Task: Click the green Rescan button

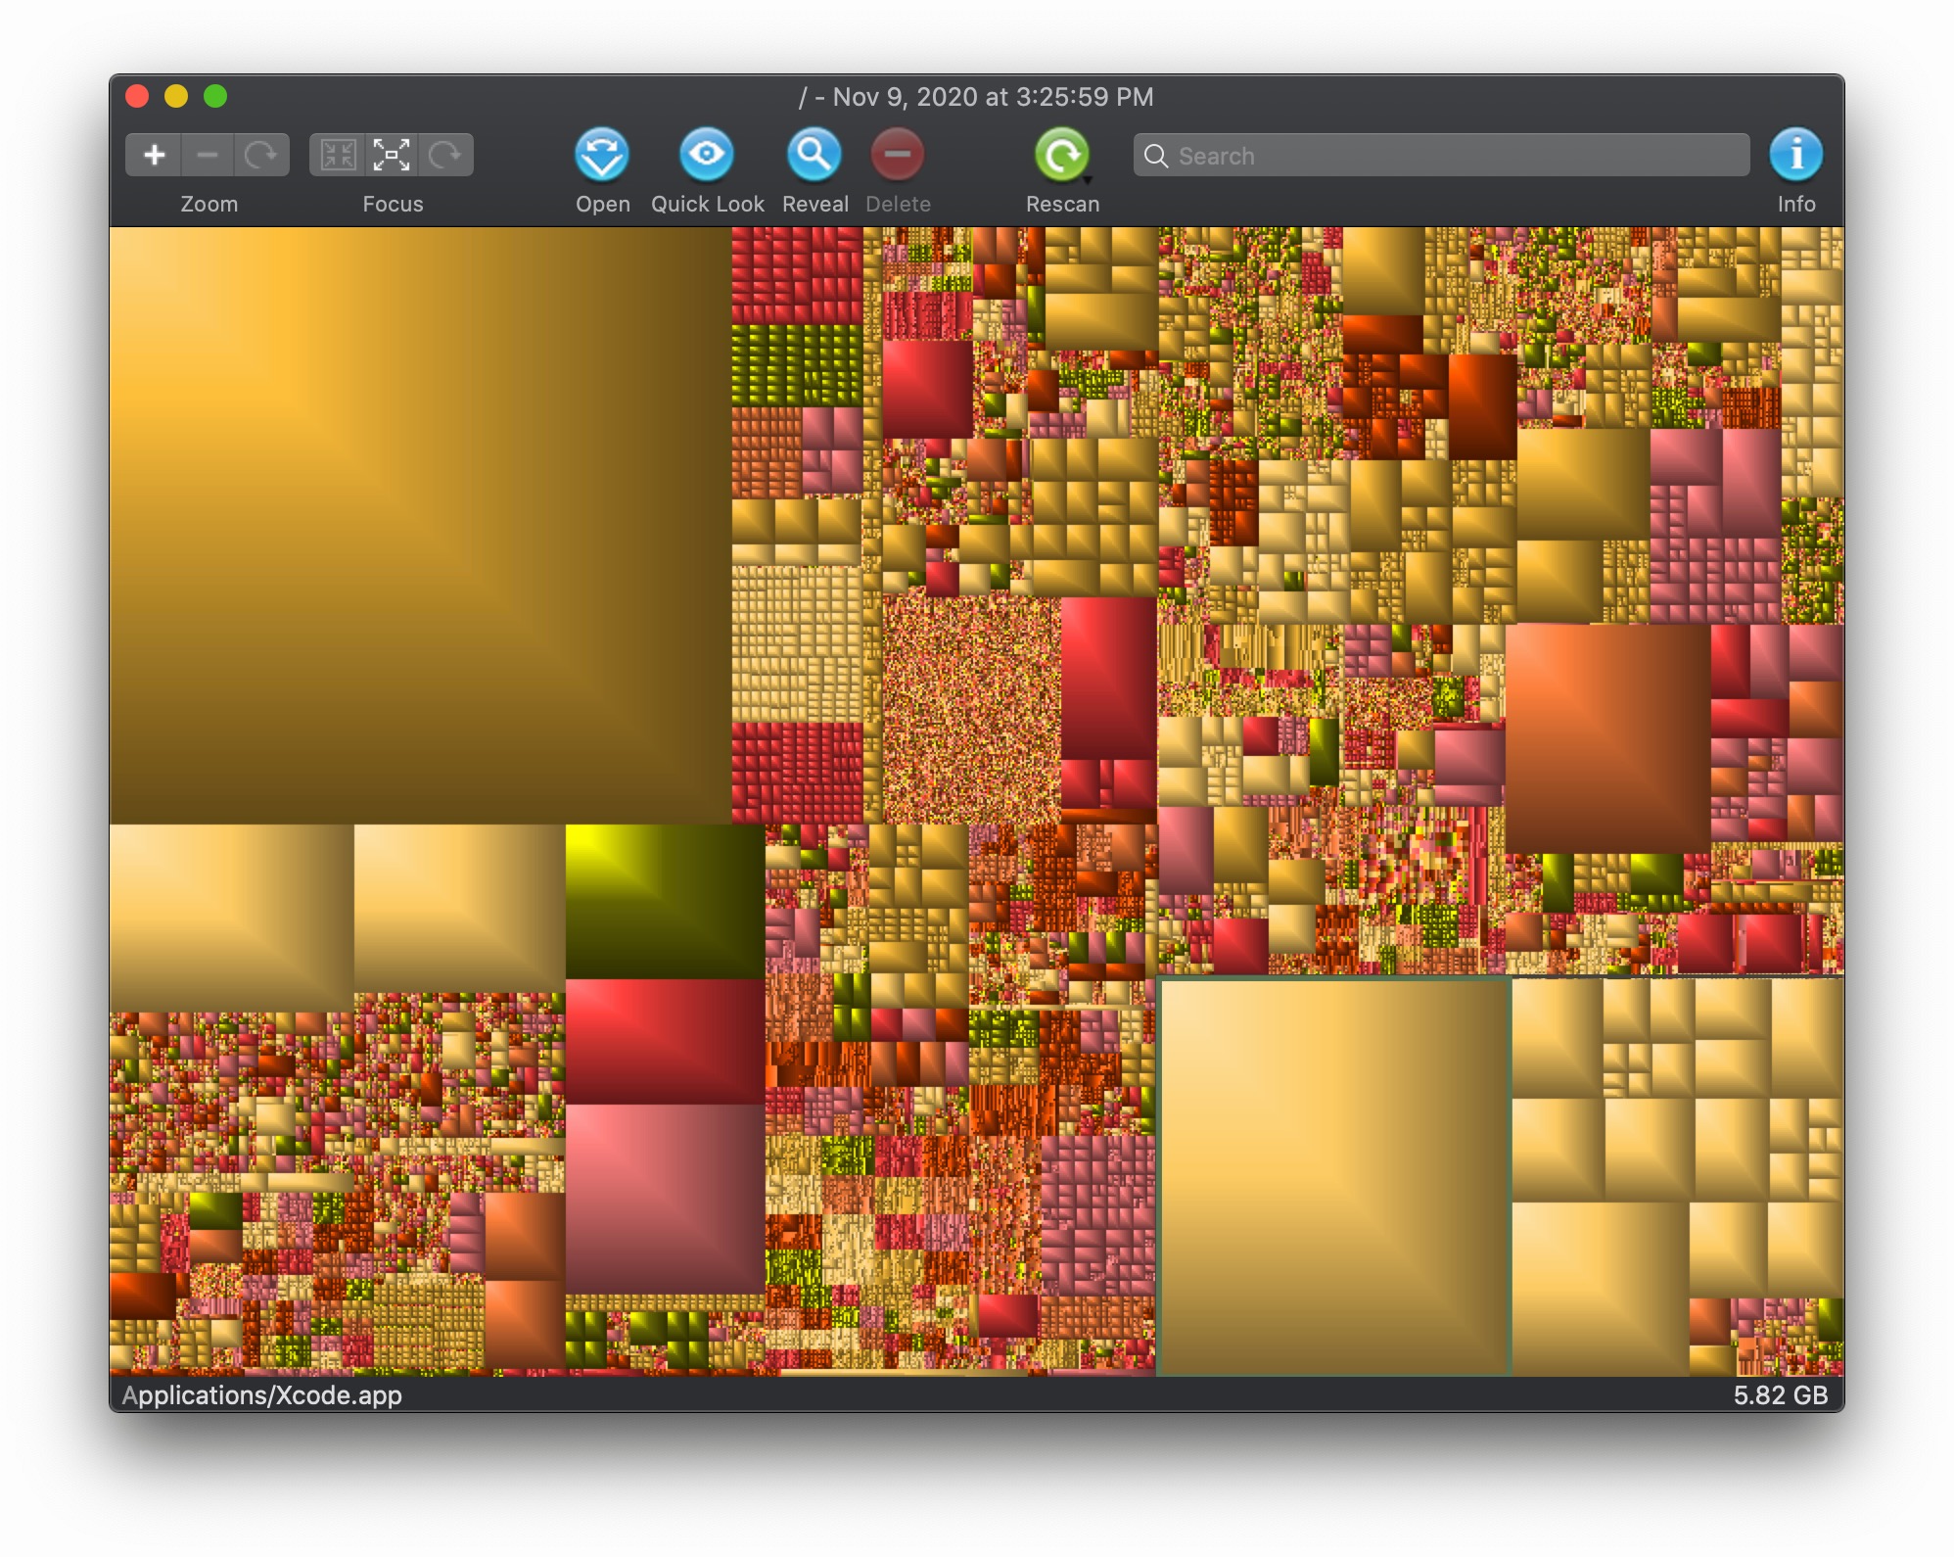Action: point(1060,155)
